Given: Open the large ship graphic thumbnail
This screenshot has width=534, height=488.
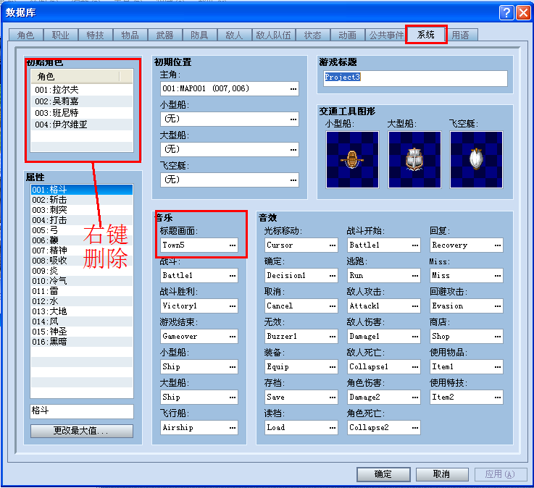Looking at the screenshot, I should (x=414, y=159).
